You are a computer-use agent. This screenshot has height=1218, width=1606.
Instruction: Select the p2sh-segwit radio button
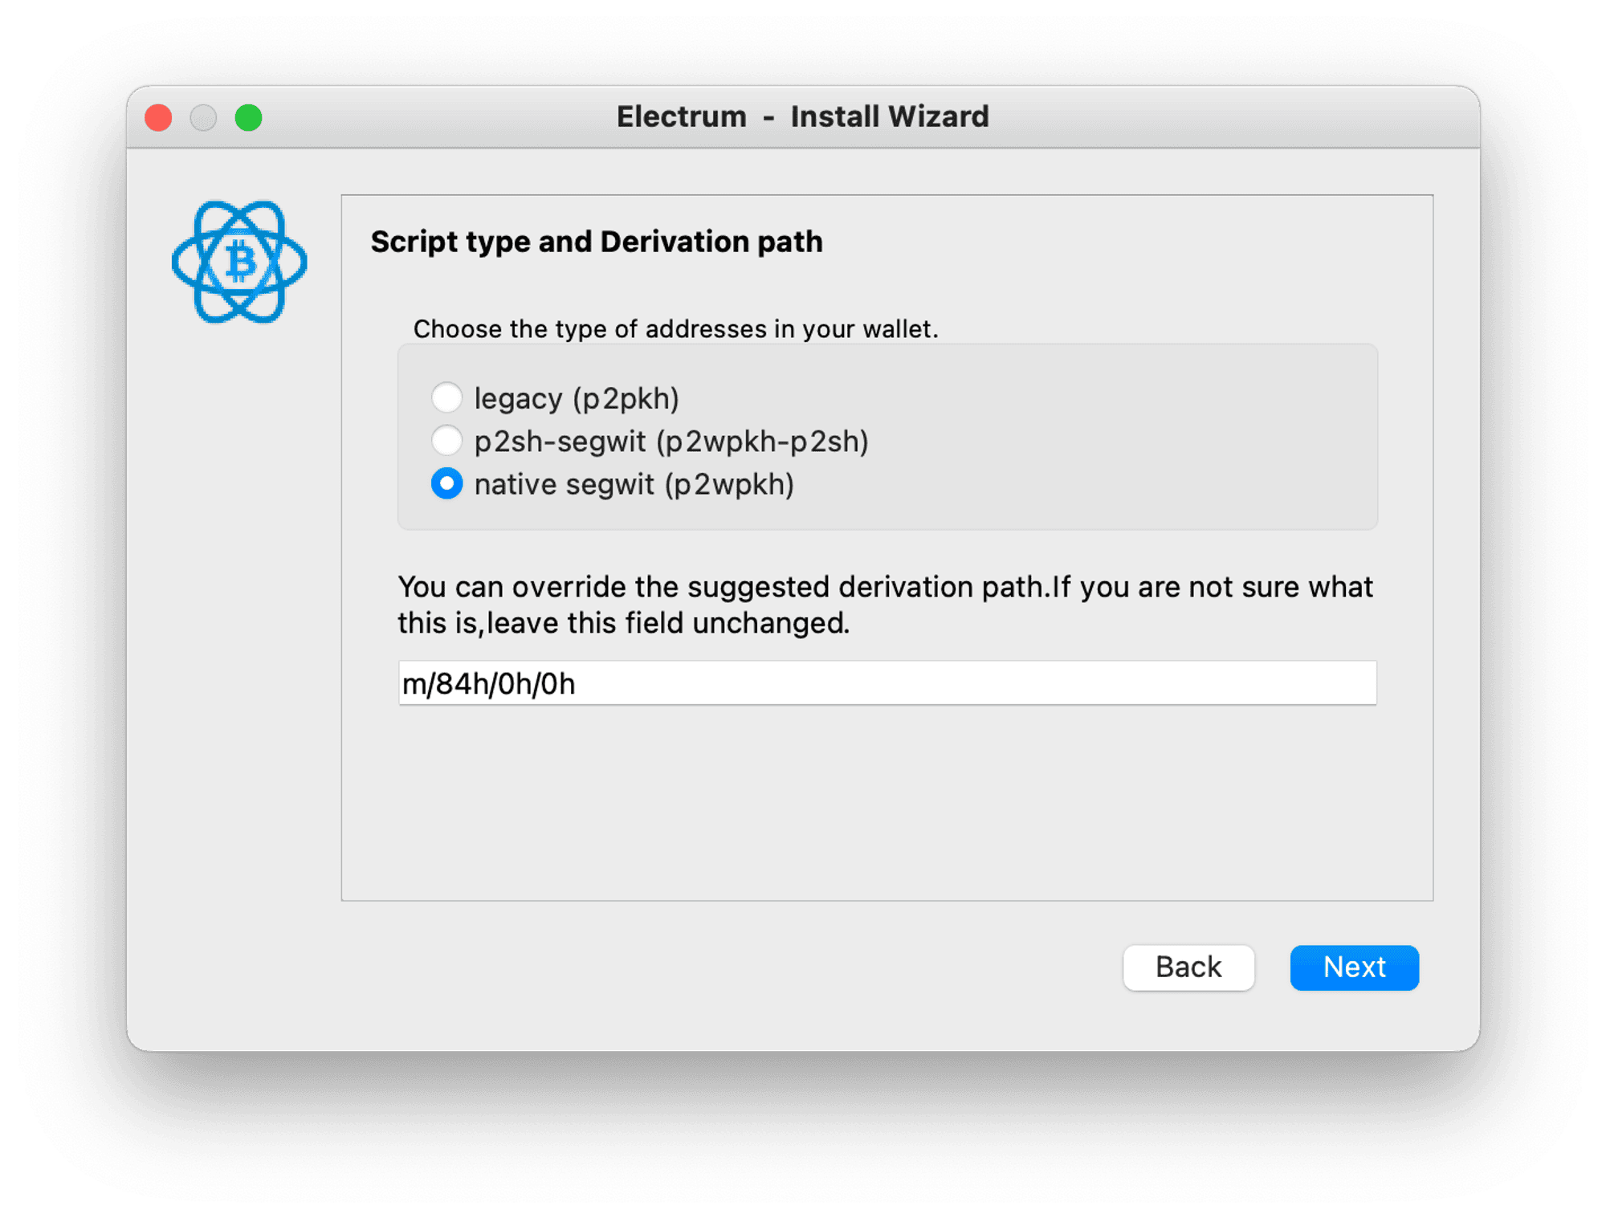click(x=446, y=440)
